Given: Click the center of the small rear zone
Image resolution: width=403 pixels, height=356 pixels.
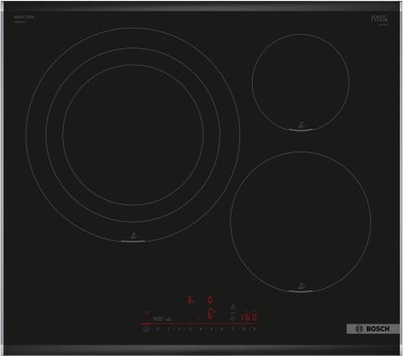Looking at the screenshot, I should coord(301,82).
